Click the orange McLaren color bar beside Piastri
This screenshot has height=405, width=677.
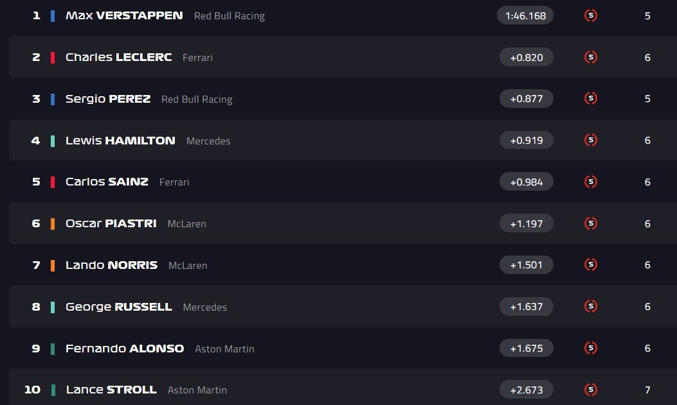pos(53,223)
